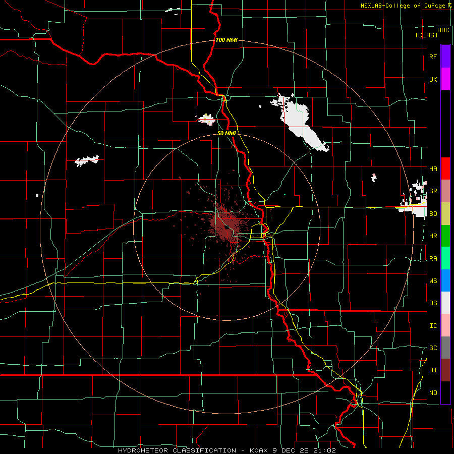Click the GC gray legend swatch
This screenshot has width=454, height=454.
pos(445,348)
